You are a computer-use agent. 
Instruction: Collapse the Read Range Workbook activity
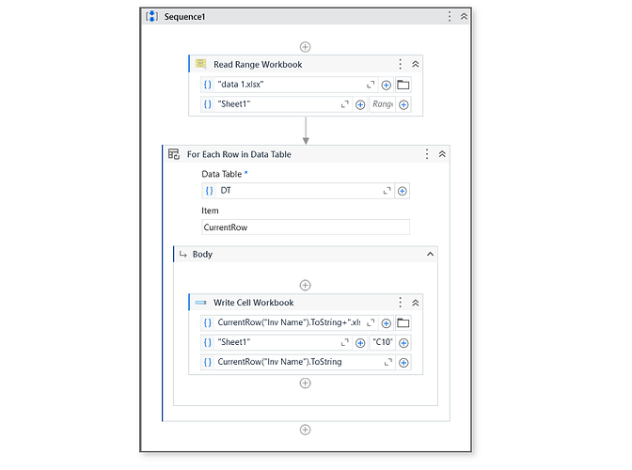[x=415, y=64]
